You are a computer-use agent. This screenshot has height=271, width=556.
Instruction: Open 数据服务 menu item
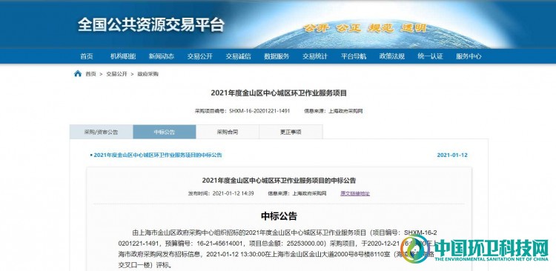[277, 56]
